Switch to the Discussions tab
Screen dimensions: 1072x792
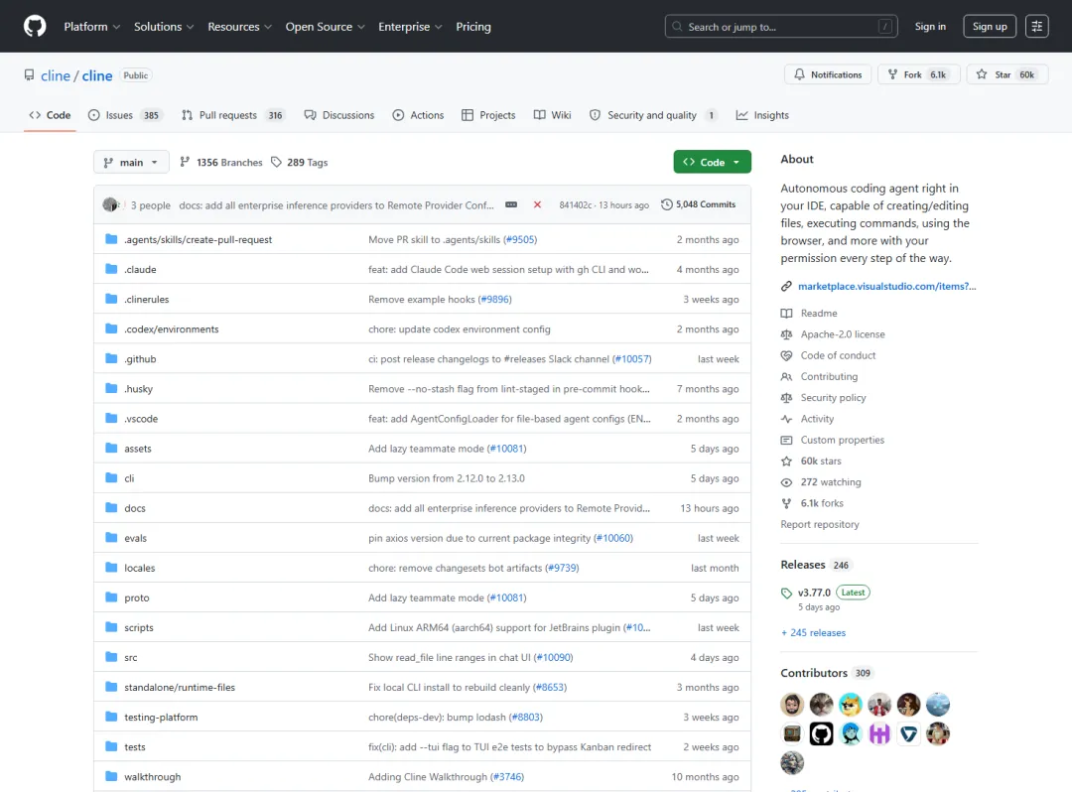point(339,115)
